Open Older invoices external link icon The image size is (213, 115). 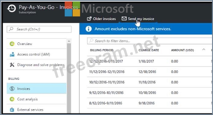coord(89,19)
